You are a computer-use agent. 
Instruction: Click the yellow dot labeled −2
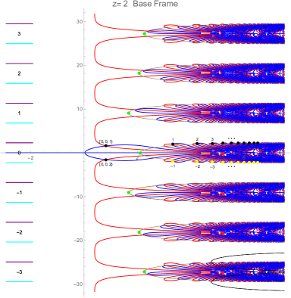197,162
